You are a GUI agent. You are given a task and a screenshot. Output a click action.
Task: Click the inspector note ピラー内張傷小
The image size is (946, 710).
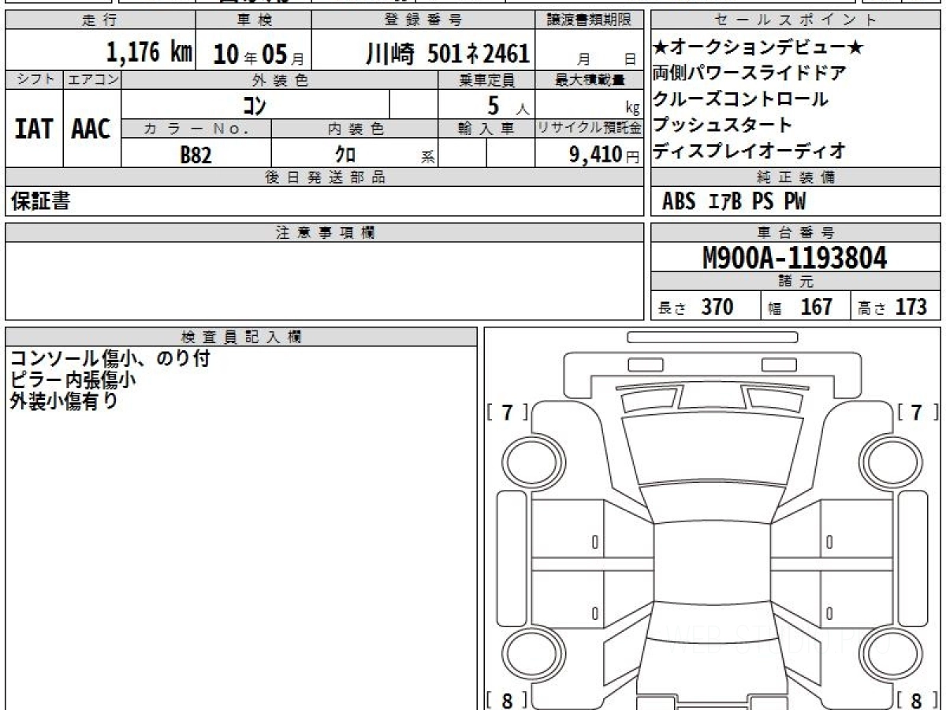[x=73, y=379]
